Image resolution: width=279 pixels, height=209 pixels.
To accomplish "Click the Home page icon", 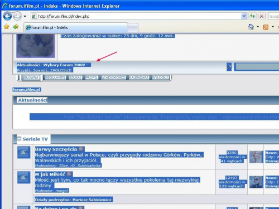I will click(251, 27).
